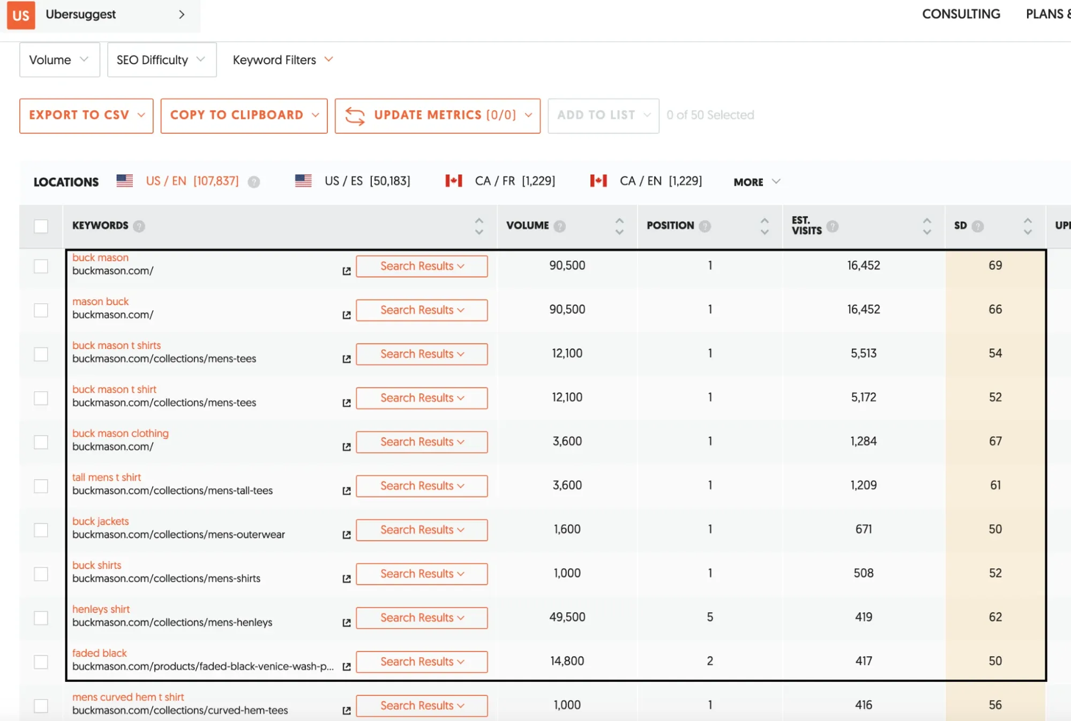Open external link for buck mason clothing
This screenshot has width=1071, height=721.
pyautogui.click(x=347, y=447)
